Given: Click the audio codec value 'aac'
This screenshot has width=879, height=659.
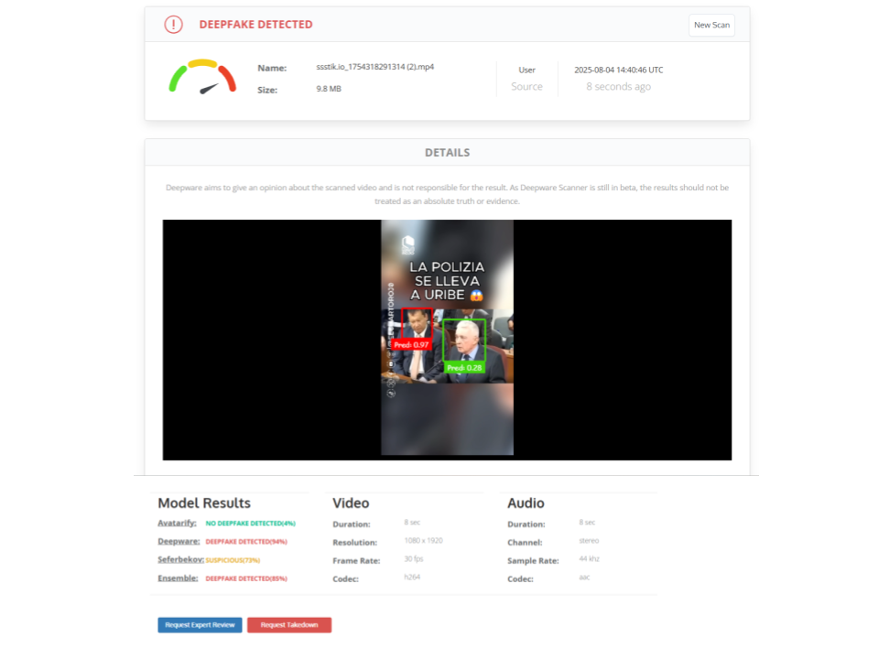Looking at the screenshot, I should click(x=584, y=578).
